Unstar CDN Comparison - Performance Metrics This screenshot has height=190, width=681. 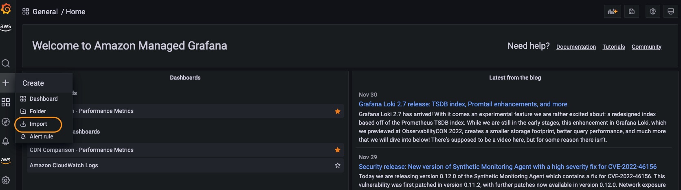[x=337, y=150]
